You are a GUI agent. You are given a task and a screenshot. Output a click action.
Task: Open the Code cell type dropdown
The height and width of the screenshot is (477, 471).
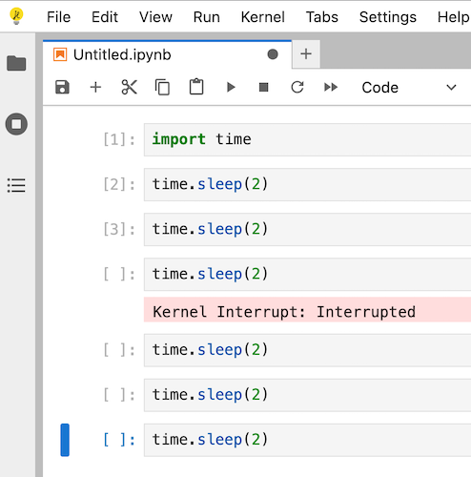(x=409, y=88)
